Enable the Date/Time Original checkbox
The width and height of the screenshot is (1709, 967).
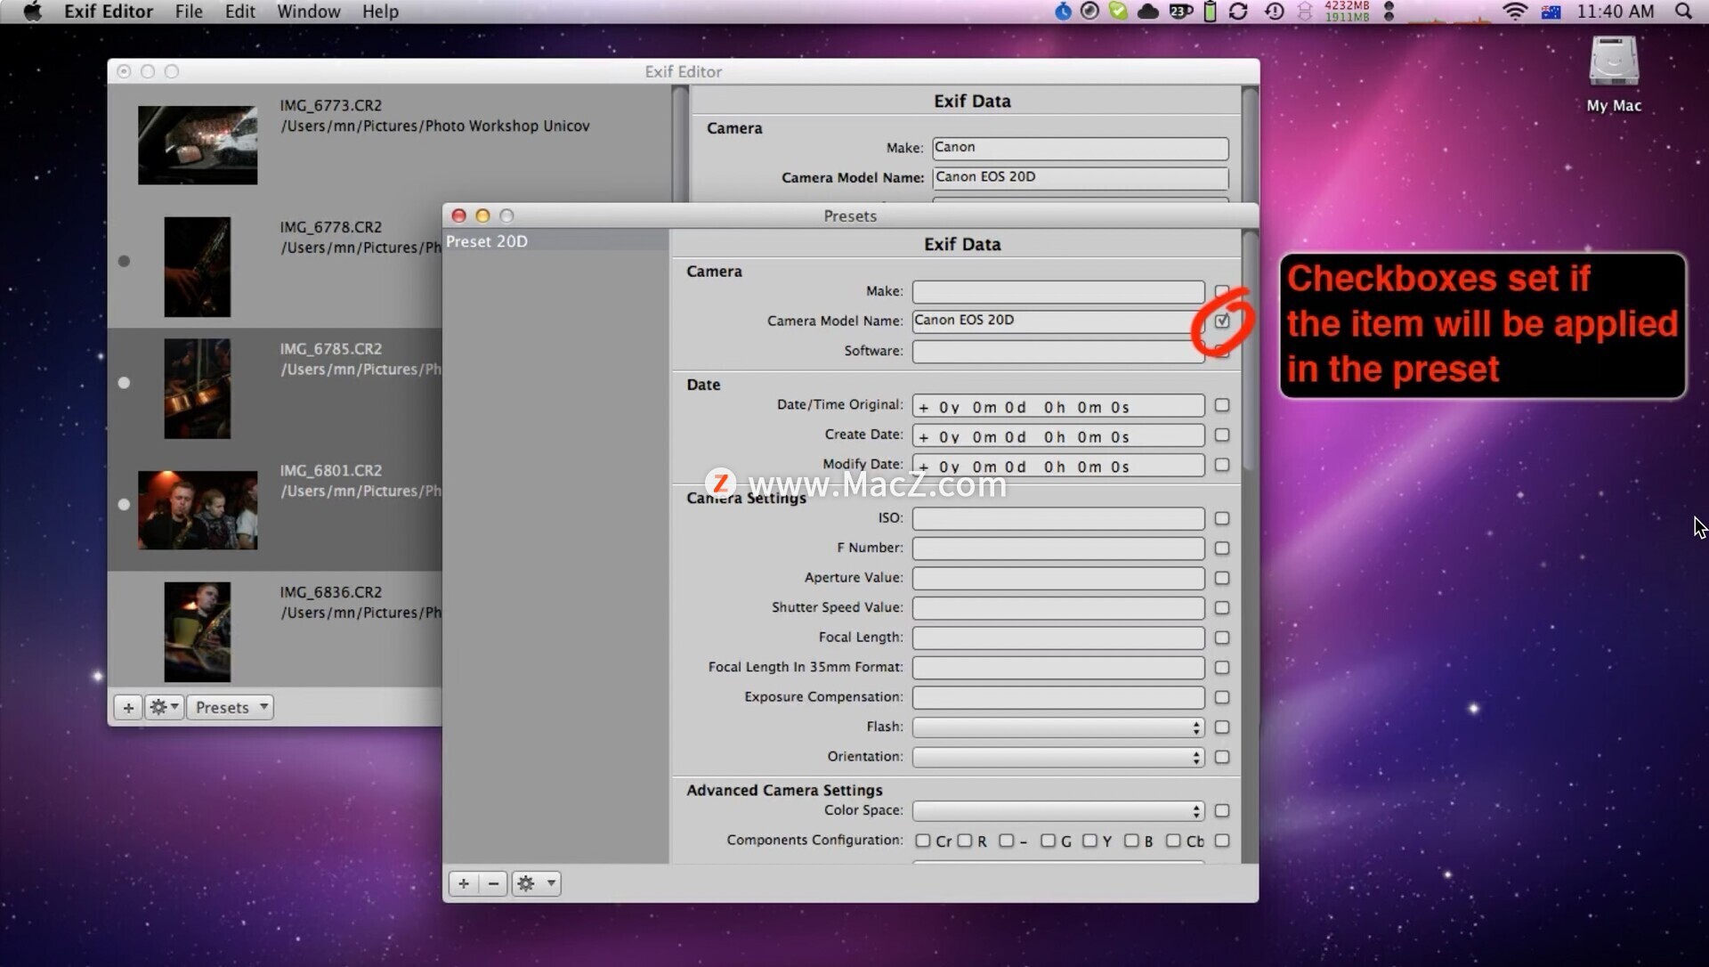[x=1222, y=405]
